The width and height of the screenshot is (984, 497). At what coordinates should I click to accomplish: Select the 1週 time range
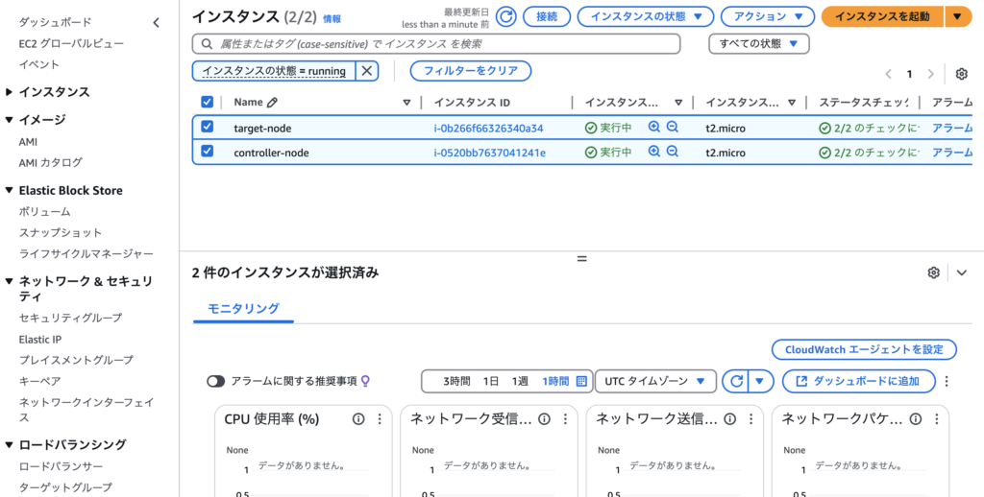pyautogui.click(x=520, y=381)
